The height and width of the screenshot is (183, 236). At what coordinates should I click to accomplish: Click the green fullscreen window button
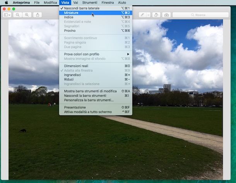coord(14,9)
